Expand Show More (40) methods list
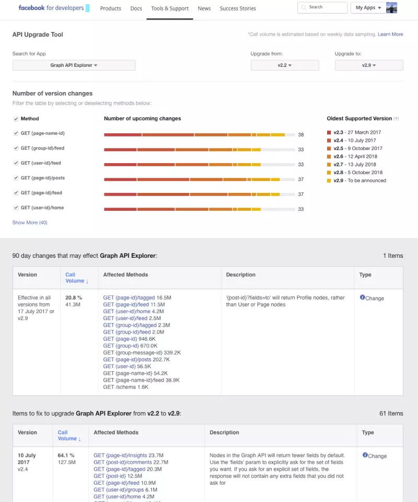Image resolution: width=418 pixels, height=502 pixels. pos(29,222)
